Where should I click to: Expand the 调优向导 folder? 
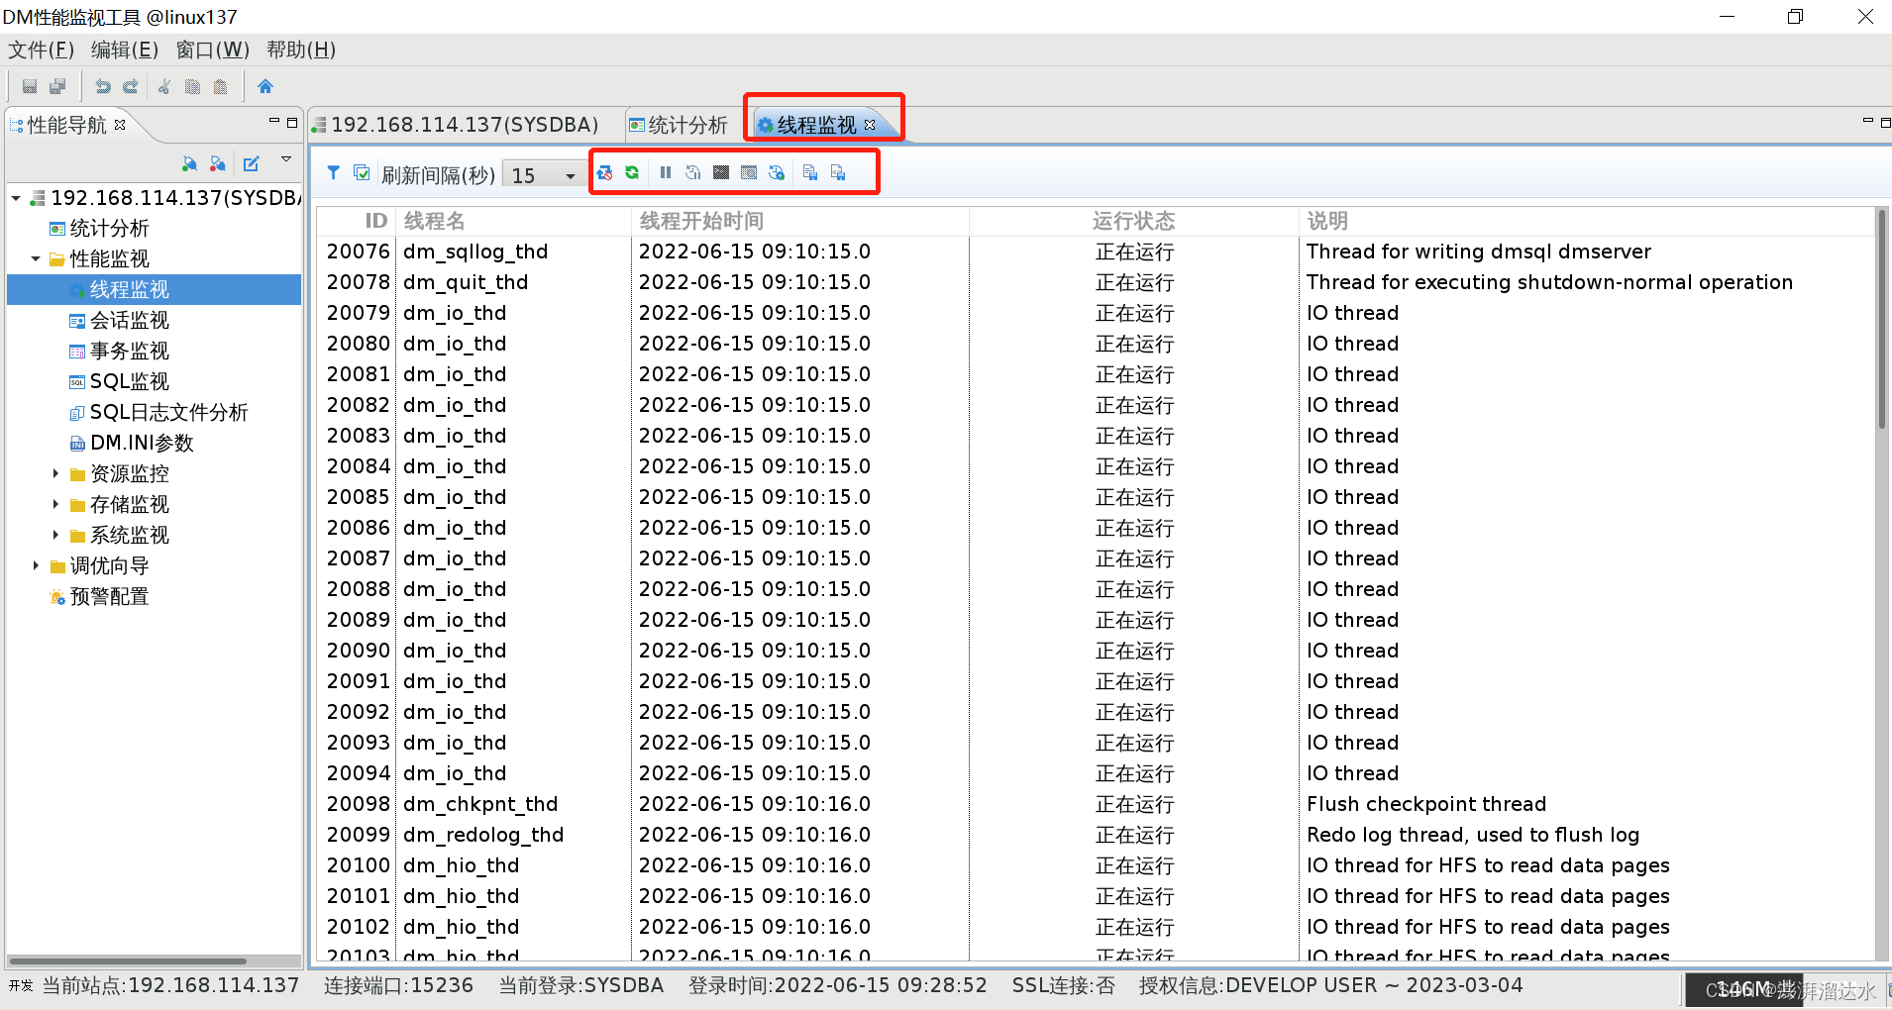(36, 566)
